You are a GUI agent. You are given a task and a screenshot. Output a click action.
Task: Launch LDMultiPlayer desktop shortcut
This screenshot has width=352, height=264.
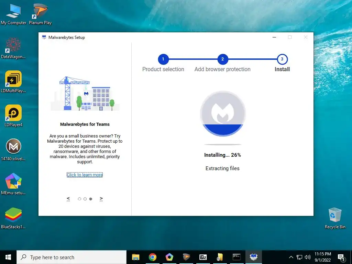pyautogui.click(x=13, y=82)
